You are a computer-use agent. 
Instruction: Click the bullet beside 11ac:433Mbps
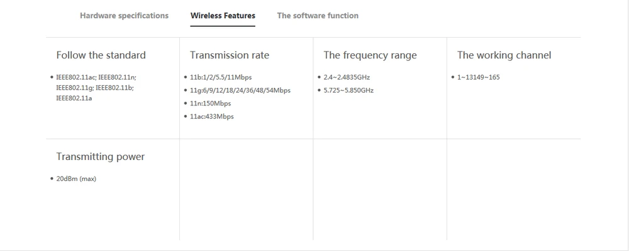coord(186,117)
